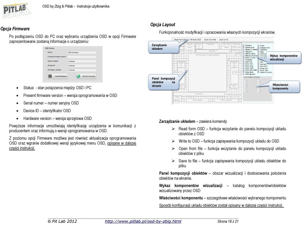
Task: Choose Write to OSD in layout menu
Action: tap(195, 40)
